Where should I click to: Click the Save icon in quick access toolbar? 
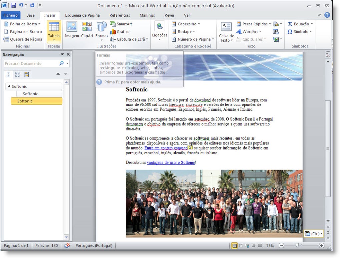click(13, 5)
